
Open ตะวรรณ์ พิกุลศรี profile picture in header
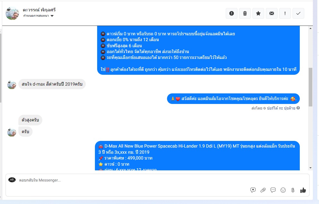(x=12, y=13)
